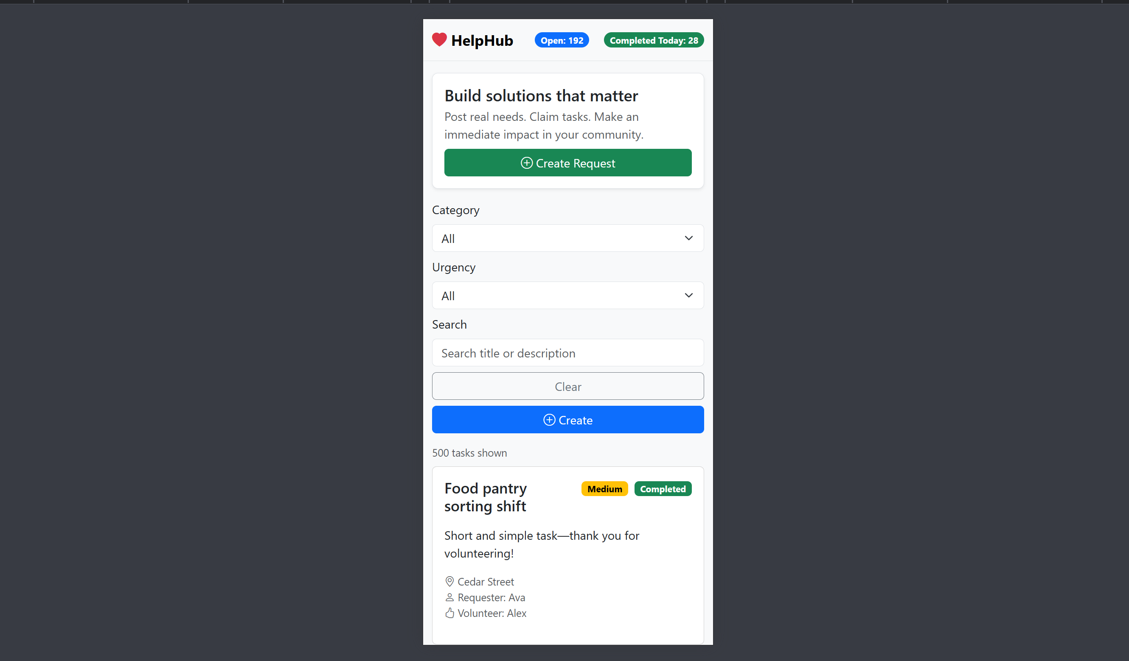Click the location pin icon beside Cedar Street
The image size is (1129, 661).
[449, 581]
